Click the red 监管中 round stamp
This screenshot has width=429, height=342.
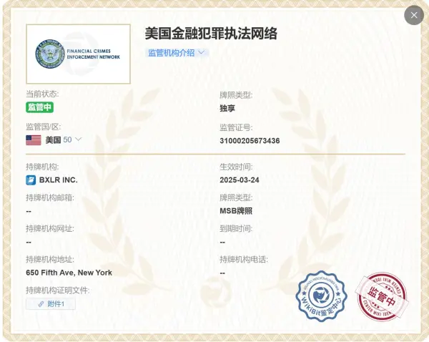coord(383,296)
